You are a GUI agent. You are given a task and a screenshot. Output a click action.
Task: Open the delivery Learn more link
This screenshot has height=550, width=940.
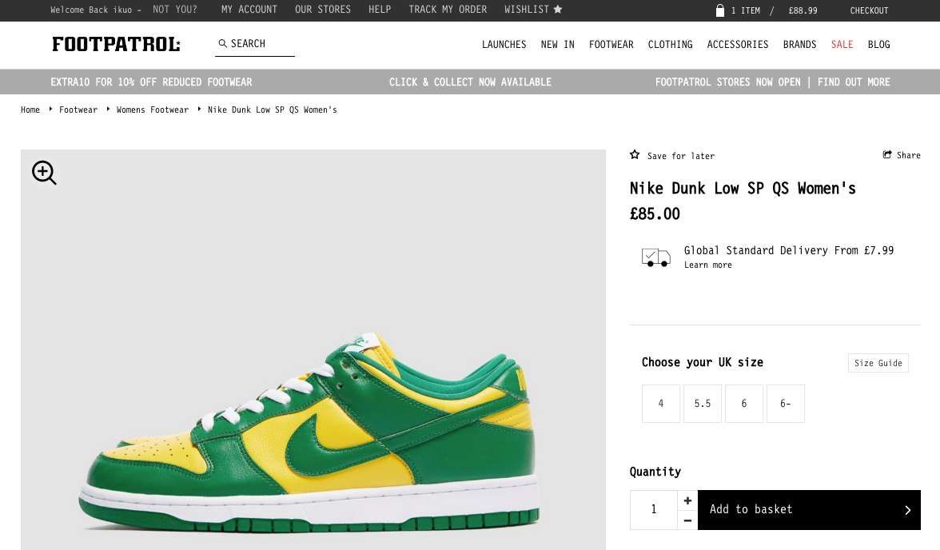[707, 265]
